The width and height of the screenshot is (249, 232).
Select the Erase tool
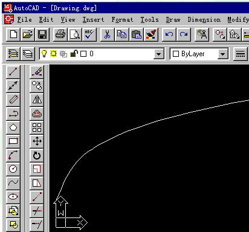point(37,72)
